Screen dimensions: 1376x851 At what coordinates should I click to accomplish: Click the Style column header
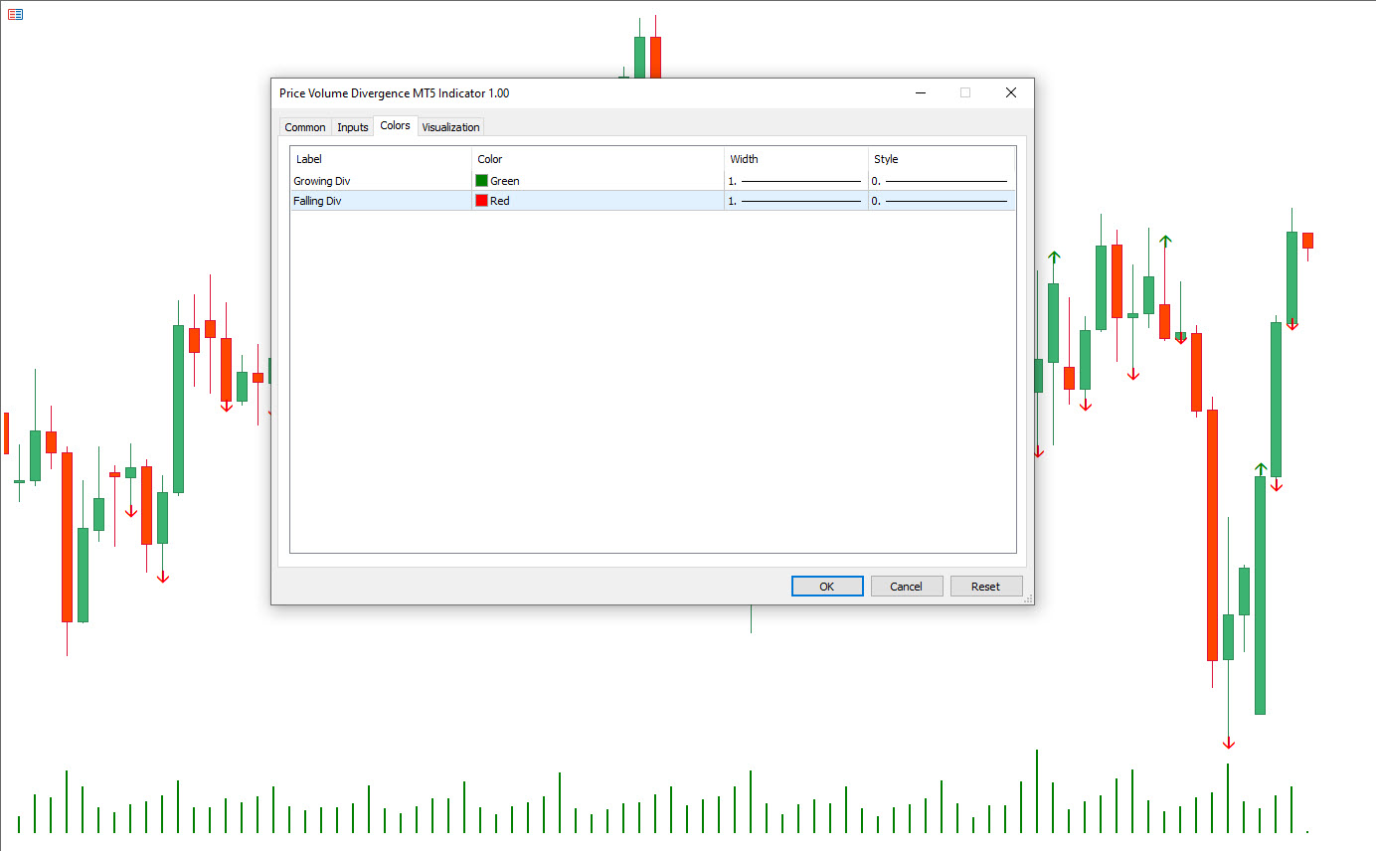coord(942,159)
